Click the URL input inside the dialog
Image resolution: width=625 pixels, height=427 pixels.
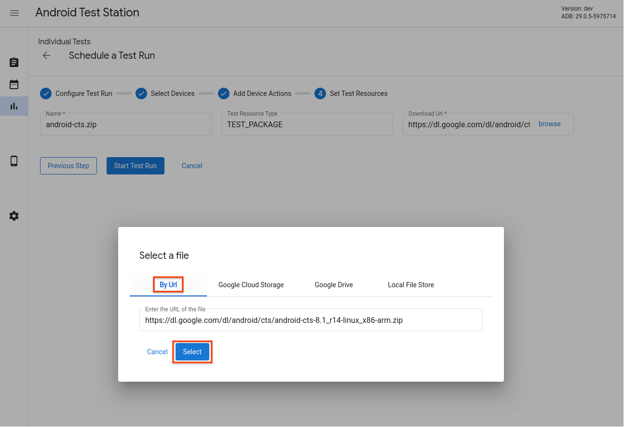311,320
